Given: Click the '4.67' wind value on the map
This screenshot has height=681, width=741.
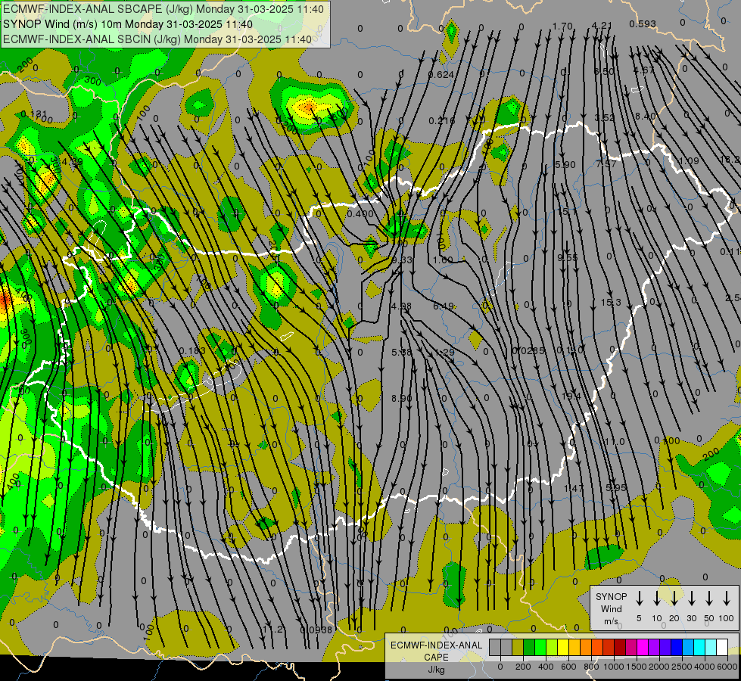Looking at the screenshot, I should [x=644, y=70].
